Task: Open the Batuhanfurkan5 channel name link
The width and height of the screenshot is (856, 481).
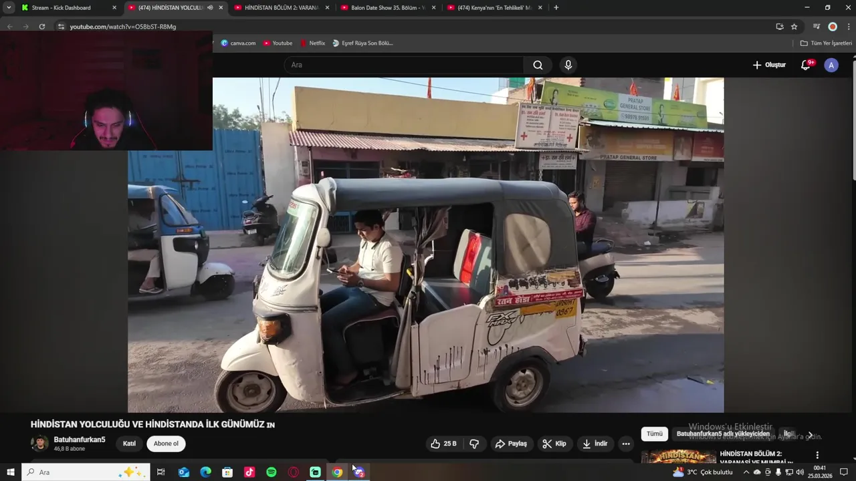Action: click(79, 440)
